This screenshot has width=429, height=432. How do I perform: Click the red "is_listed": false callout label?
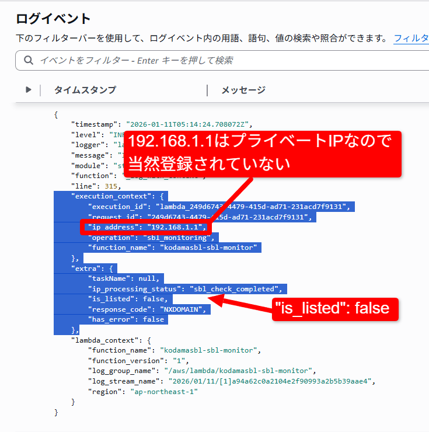[335, 308]
